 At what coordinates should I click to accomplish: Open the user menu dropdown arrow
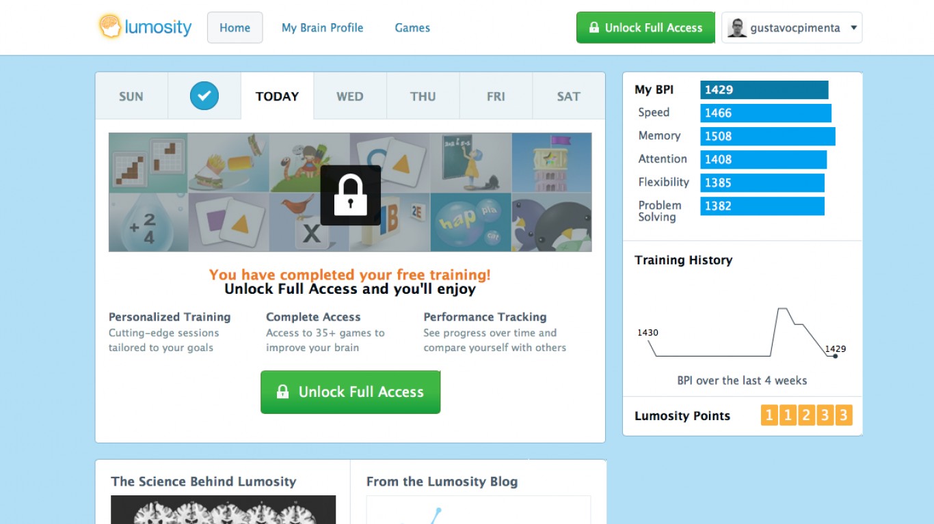854,28
